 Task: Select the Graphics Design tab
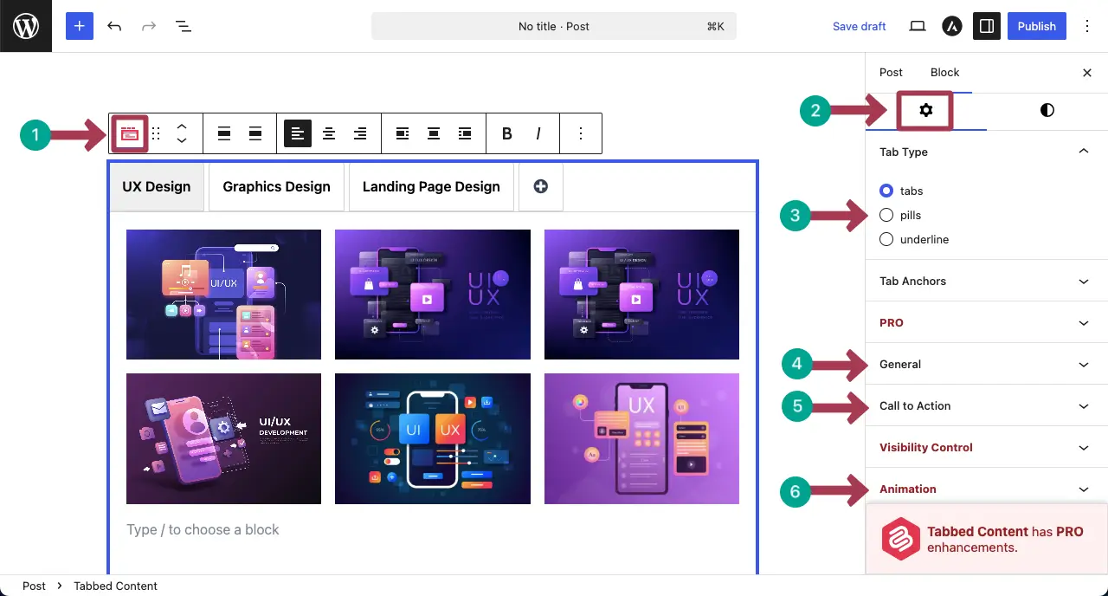tap(276, 186)
